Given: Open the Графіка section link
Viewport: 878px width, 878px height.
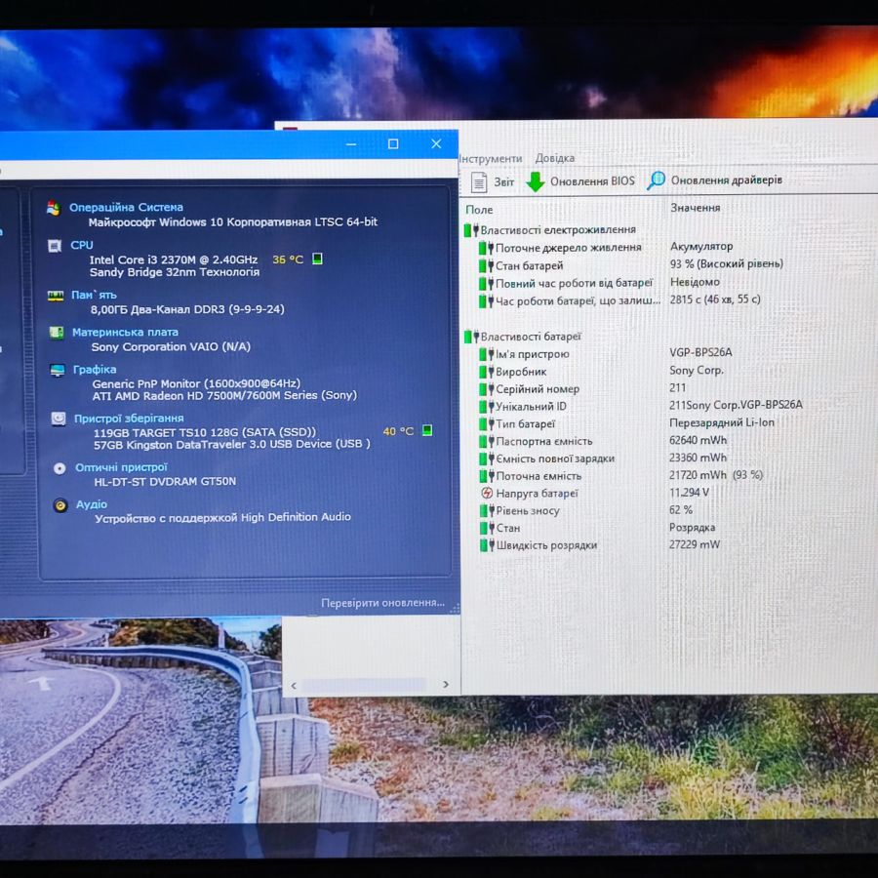Looking at the screenshot, I should (95, 370).
